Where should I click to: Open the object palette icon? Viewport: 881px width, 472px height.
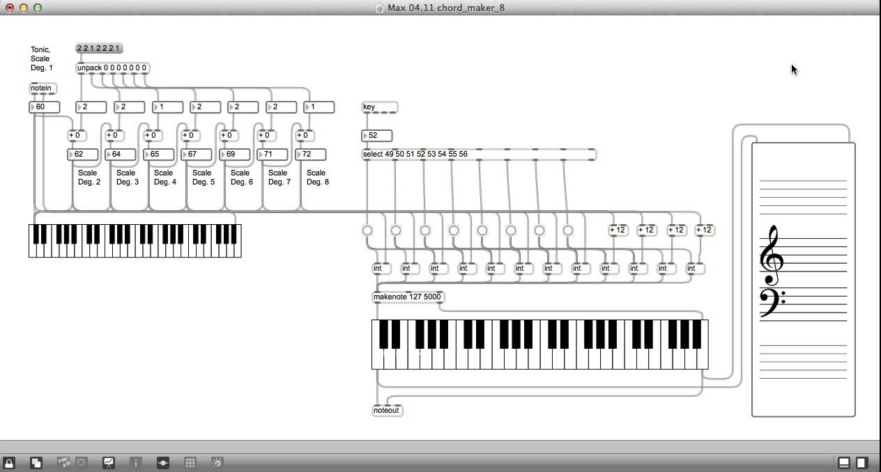pos(63,462)
